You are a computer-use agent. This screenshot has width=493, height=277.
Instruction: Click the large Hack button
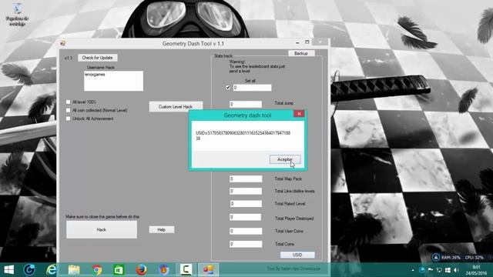102,229
